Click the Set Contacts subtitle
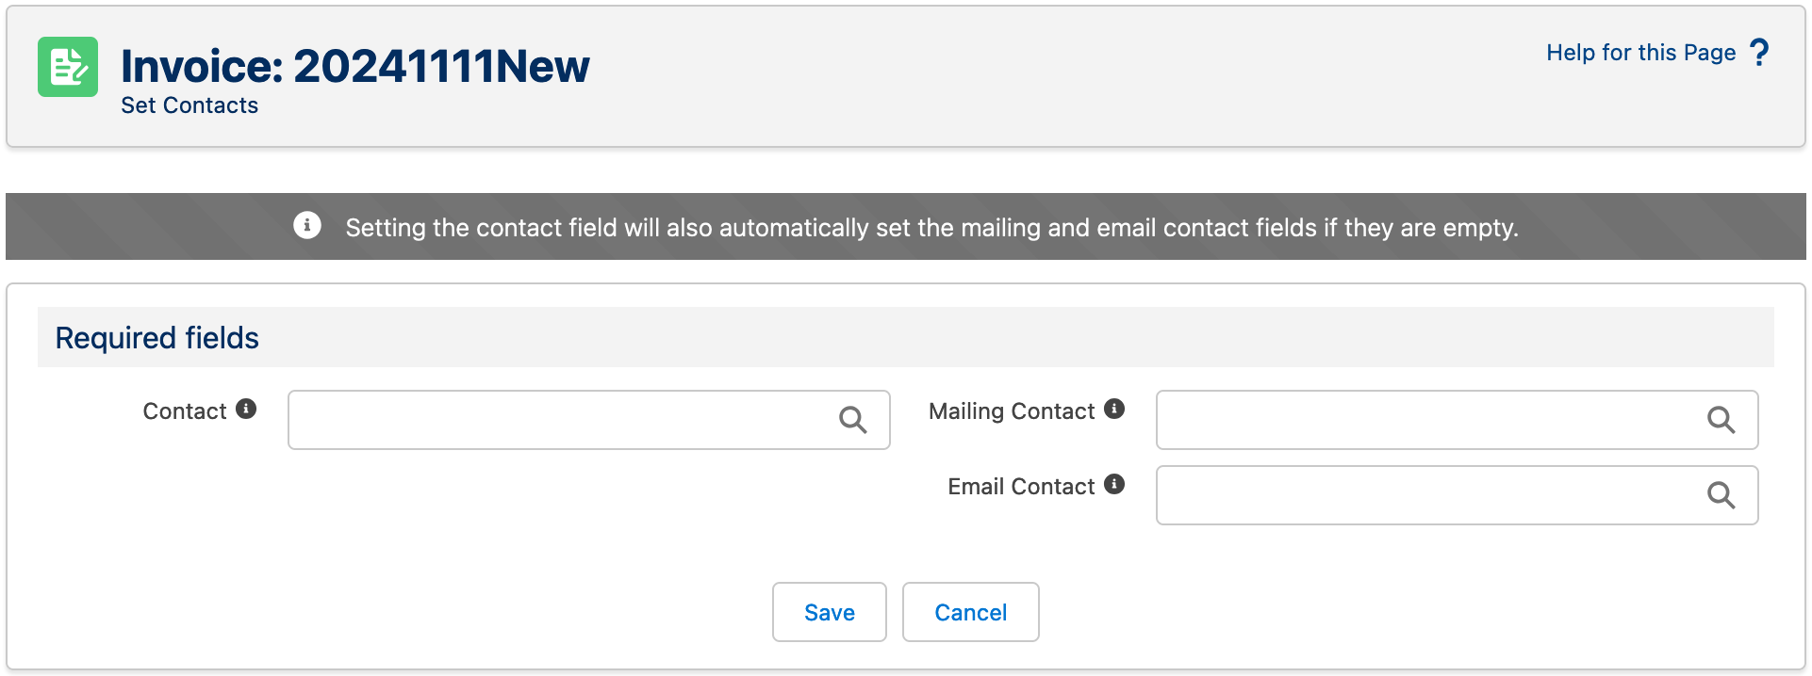The image size is (1812, 676). 189,105
